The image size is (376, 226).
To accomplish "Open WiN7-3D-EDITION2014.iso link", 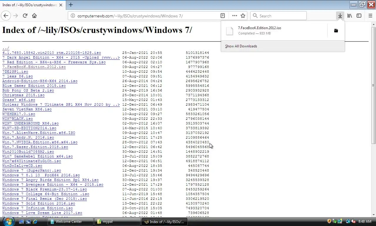I will click(29, 128).
